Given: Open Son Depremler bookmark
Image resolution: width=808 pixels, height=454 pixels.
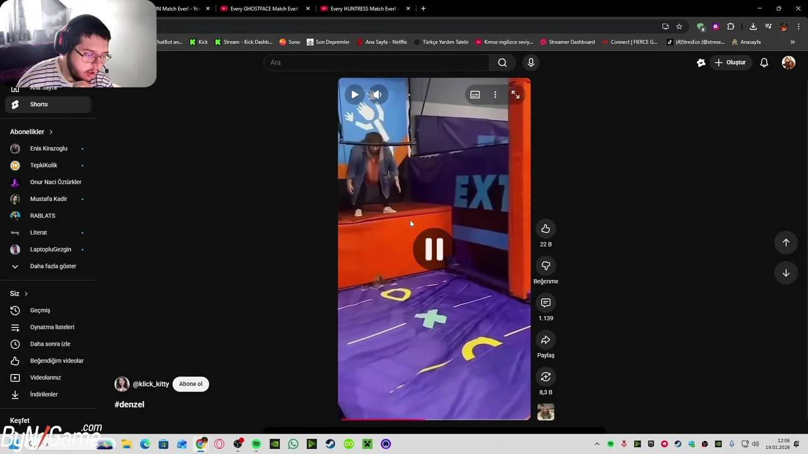Looking at the screenshot, I should 328,42.
